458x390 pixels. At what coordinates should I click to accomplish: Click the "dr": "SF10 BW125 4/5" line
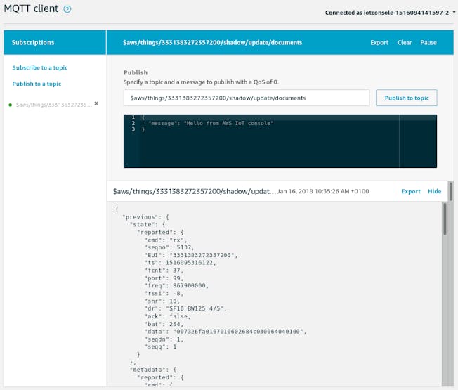pyautogui.click(x=185, y=308)
